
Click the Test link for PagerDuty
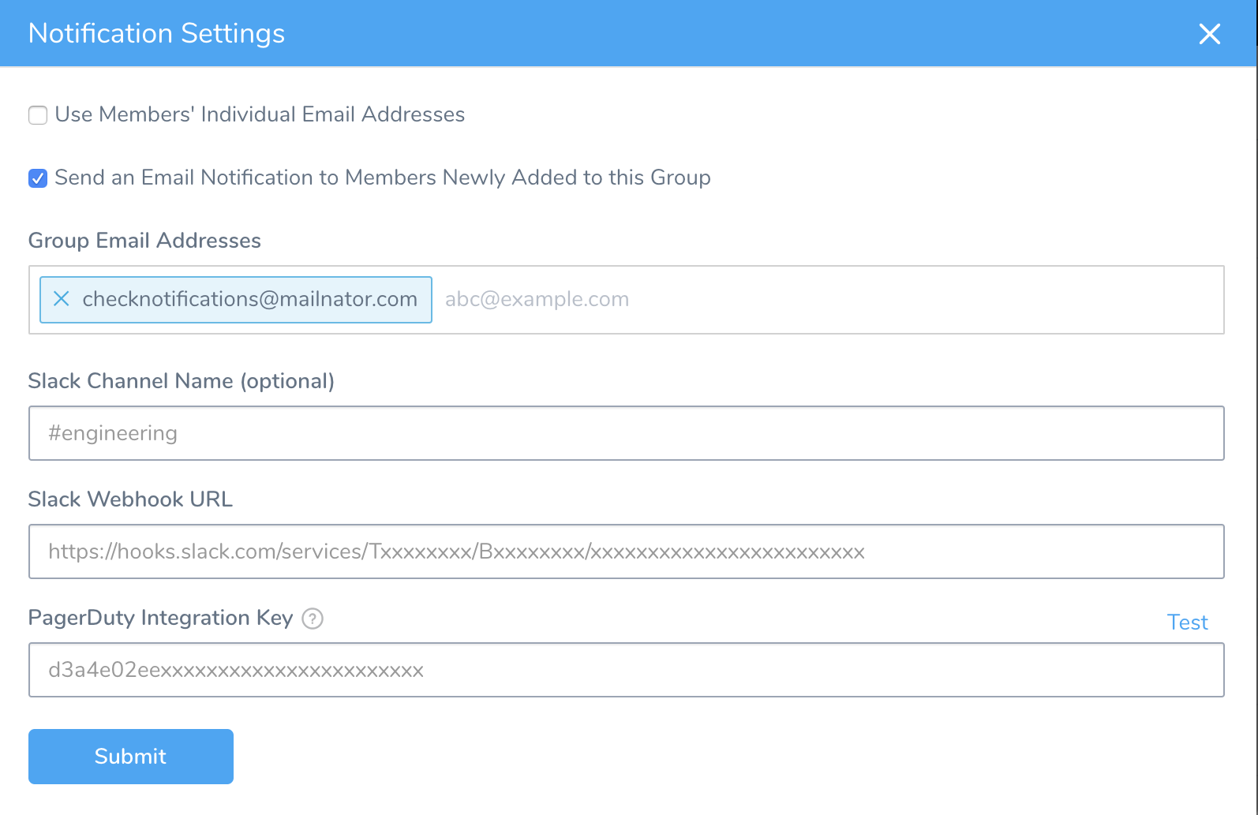1187,622
